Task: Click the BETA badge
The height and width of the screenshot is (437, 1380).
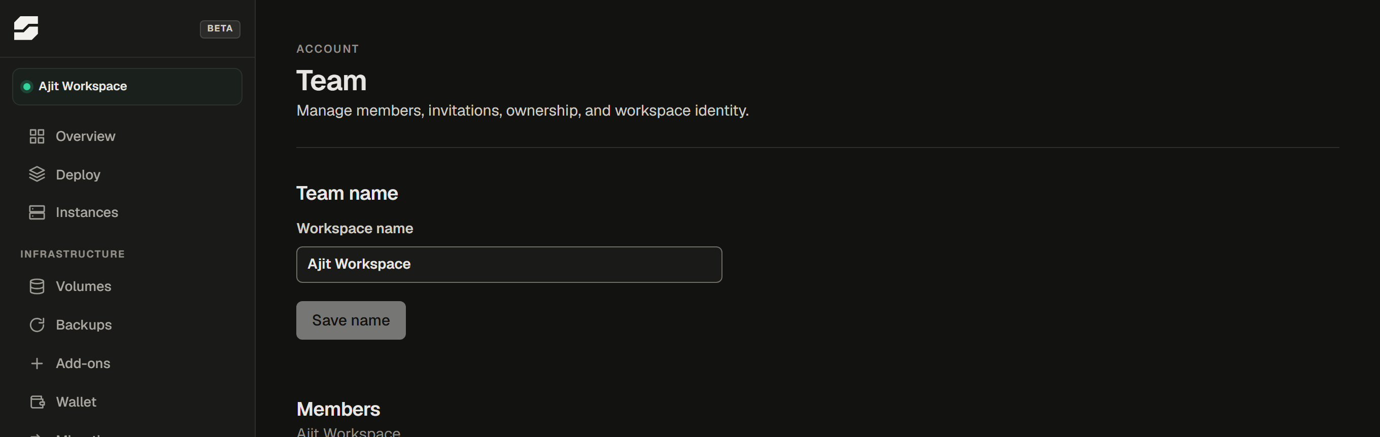Action: 220,29
